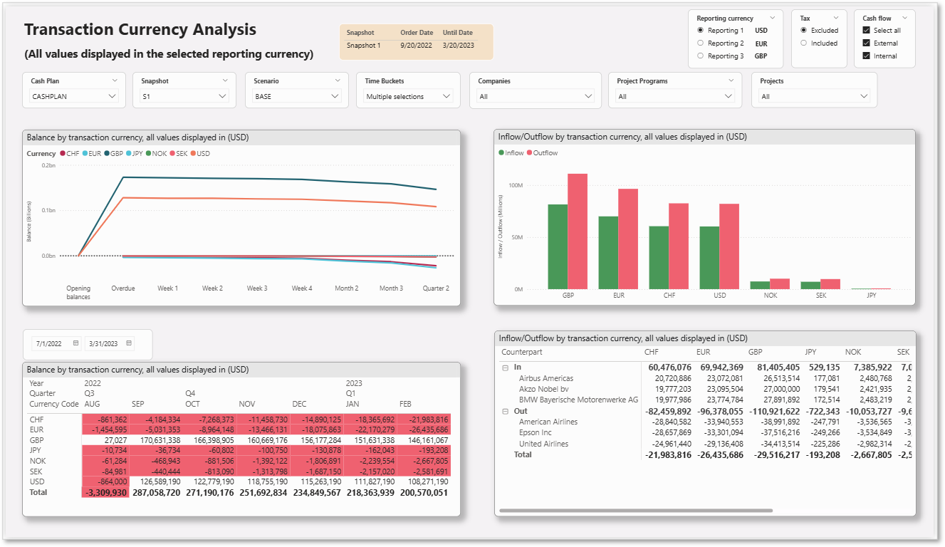Click Airbus Americas row
Viewport: 945px width, 547px height.
pos(546,378)
